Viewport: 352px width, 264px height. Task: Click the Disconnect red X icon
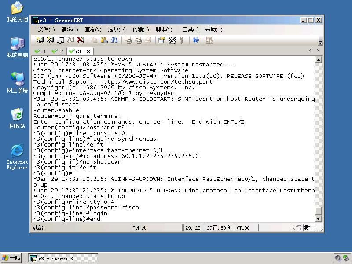(81, 40)
